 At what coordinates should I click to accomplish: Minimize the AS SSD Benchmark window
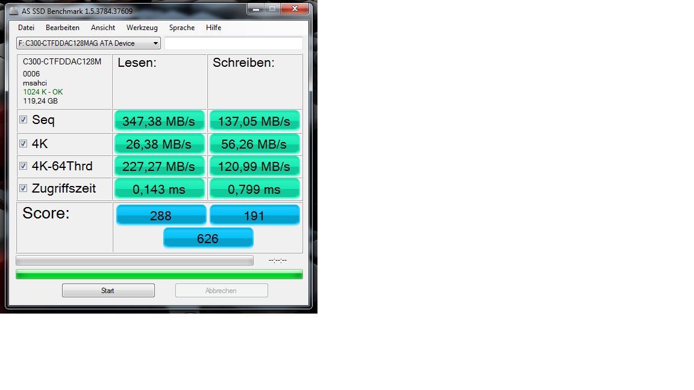tap(256, 9)
